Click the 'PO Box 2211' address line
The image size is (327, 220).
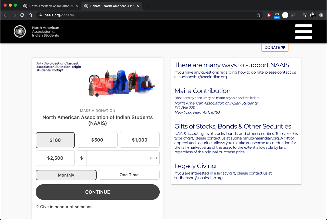pyautogui.click(x=185, y=108)
